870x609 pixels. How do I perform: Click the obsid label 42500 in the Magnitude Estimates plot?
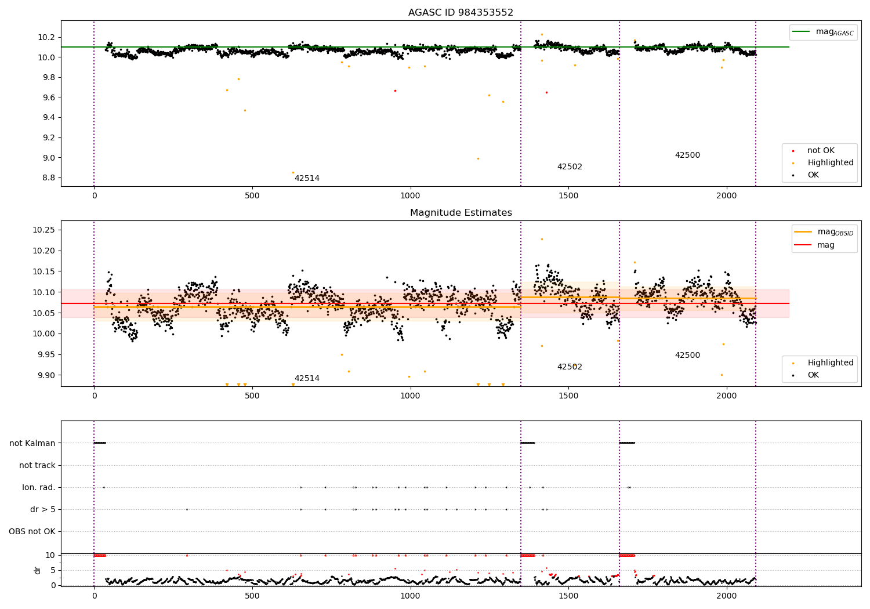click(x=687, y=355)
